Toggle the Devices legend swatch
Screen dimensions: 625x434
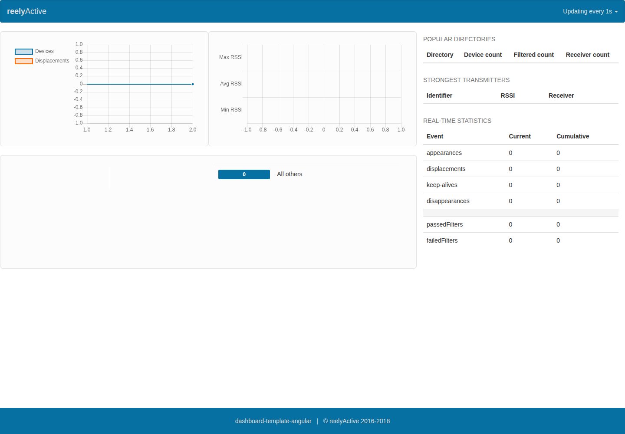tap(24, 51)
